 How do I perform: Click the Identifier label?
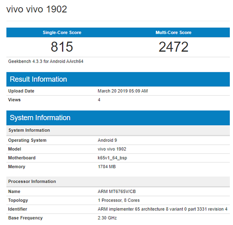(17, 209)
